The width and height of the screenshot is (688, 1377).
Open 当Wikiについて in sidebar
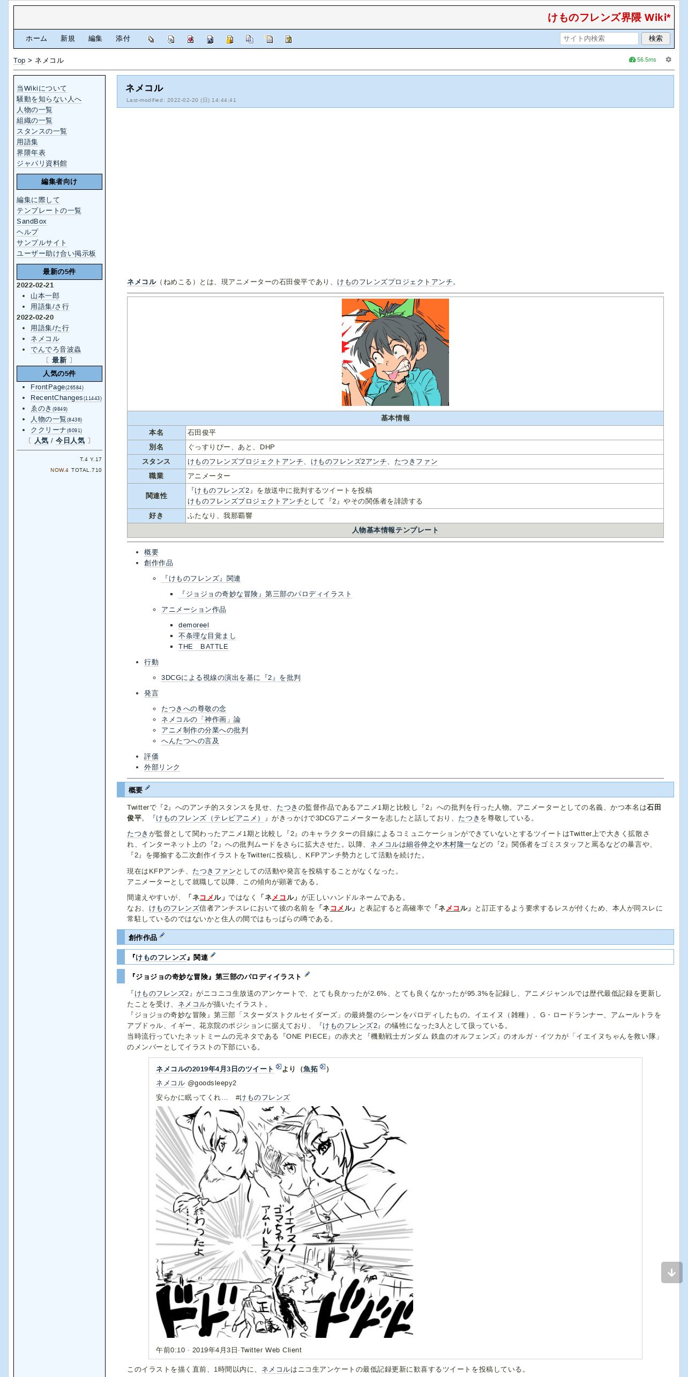click(42, 88)
